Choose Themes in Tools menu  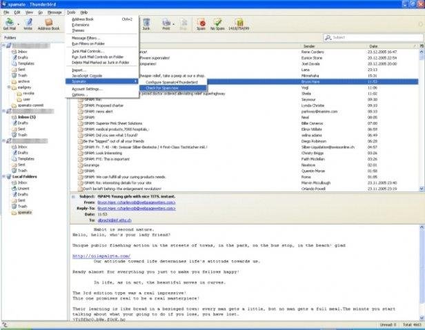click(102, 30)
